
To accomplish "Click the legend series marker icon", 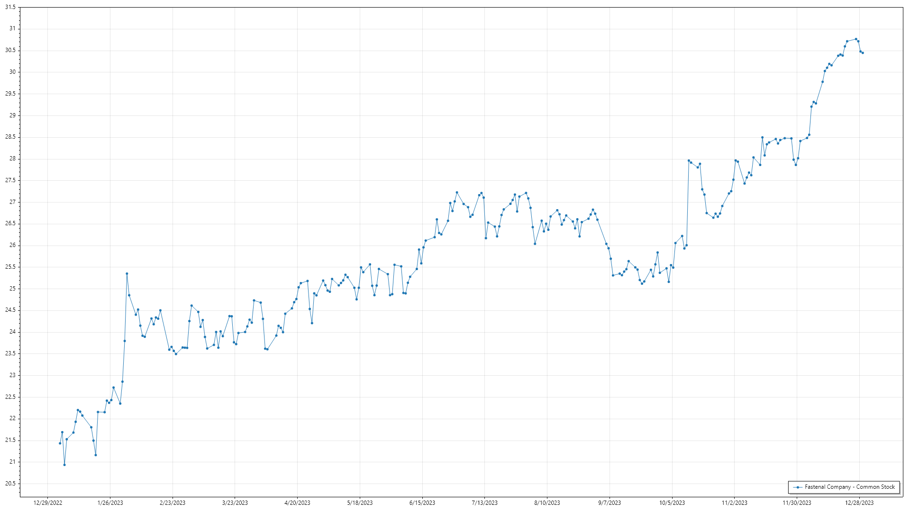I will click(x=798, y=487).
